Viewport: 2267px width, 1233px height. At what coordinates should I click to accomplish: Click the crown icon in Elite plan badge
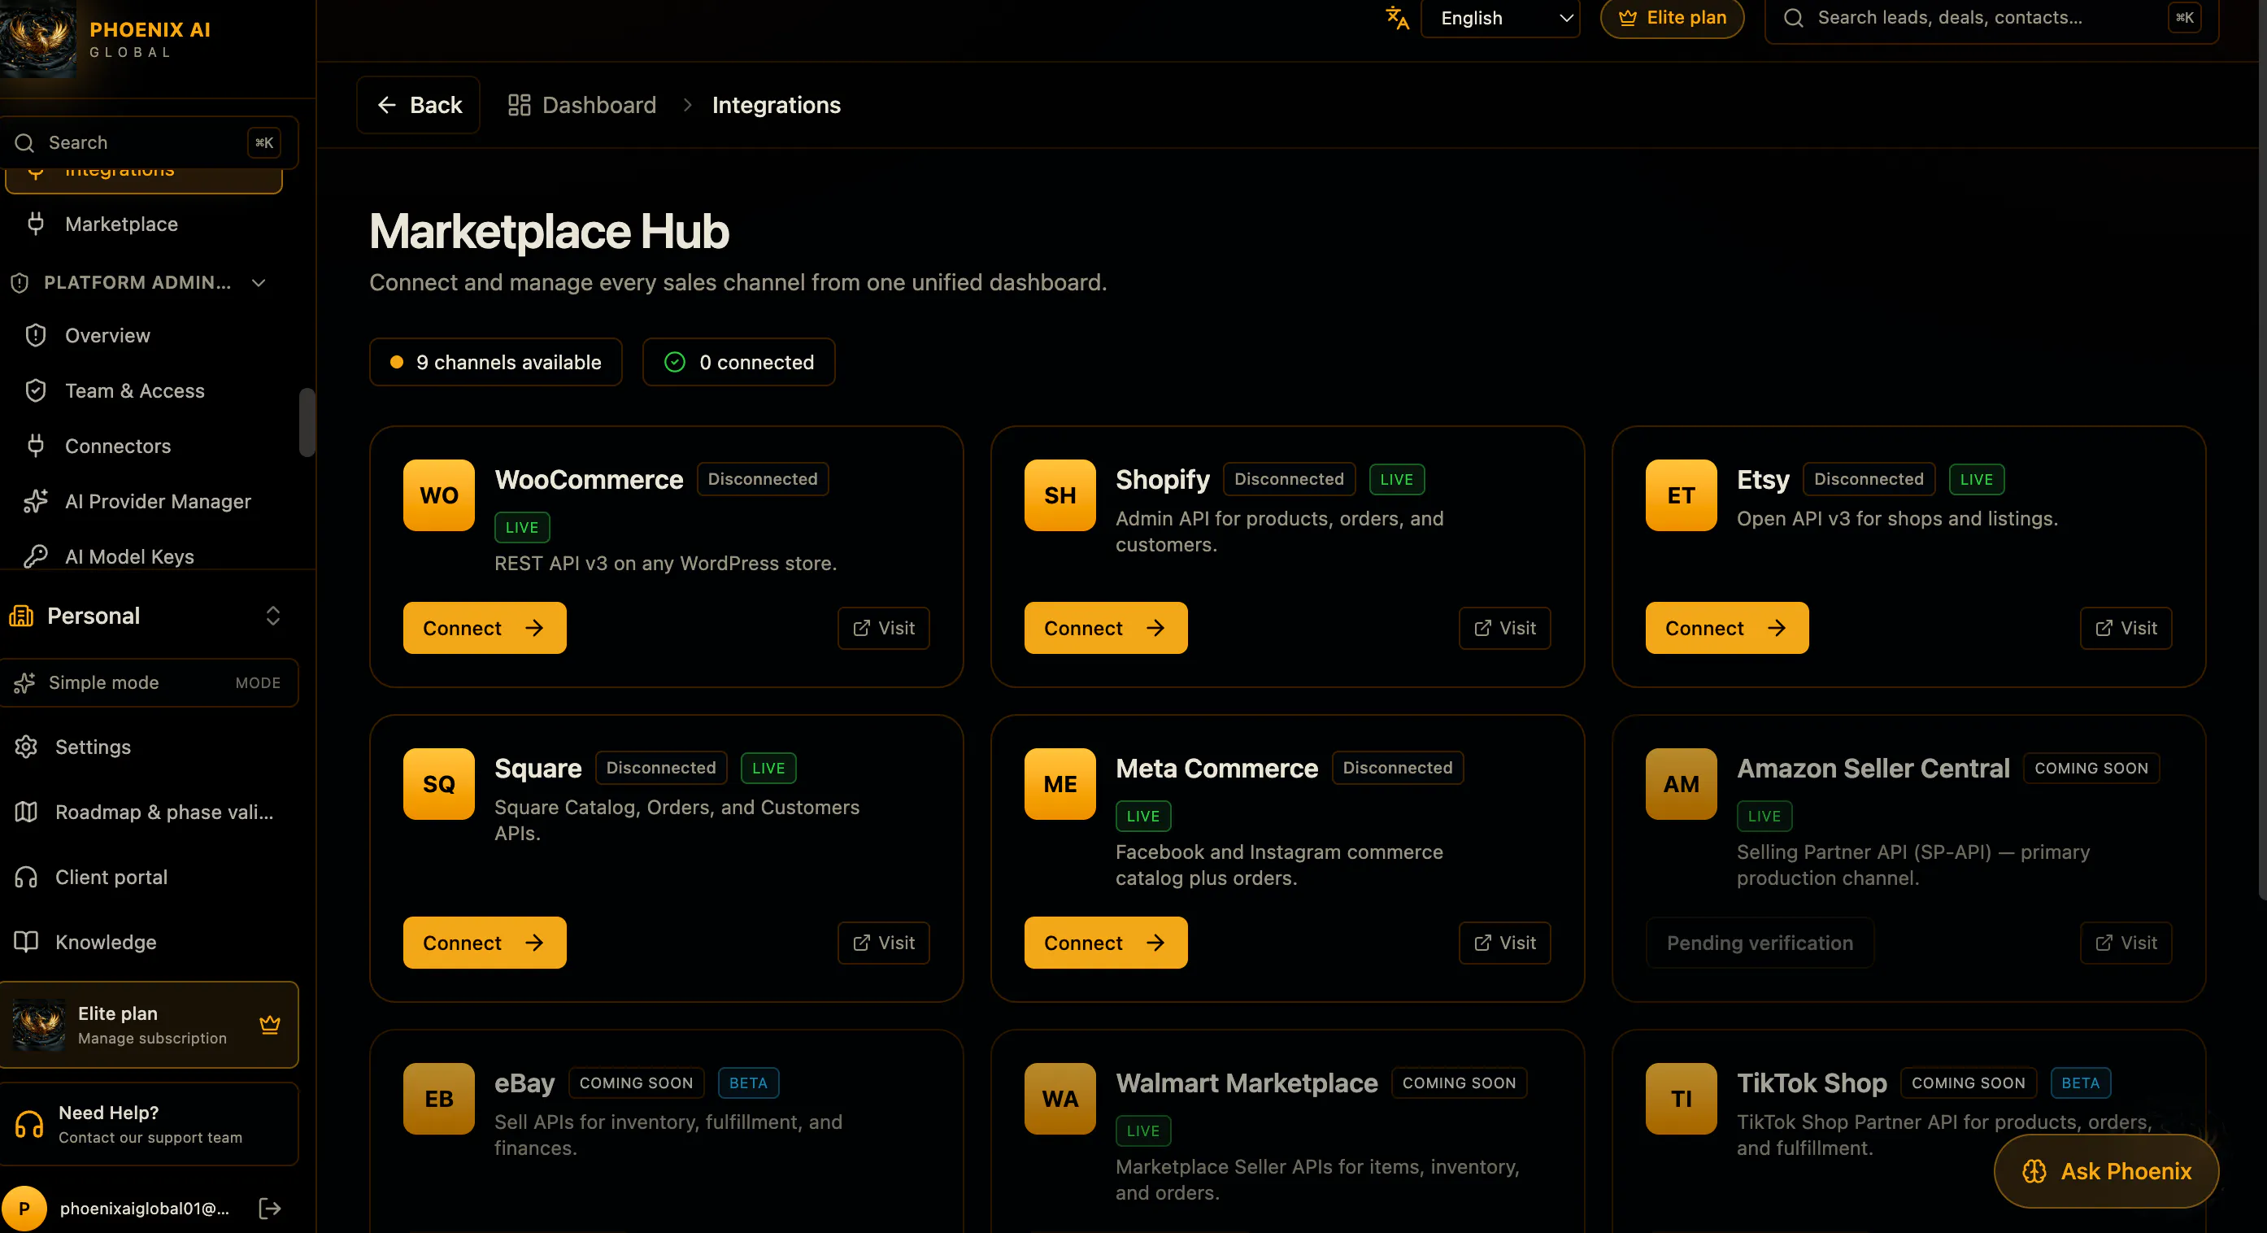(1627, 18)
